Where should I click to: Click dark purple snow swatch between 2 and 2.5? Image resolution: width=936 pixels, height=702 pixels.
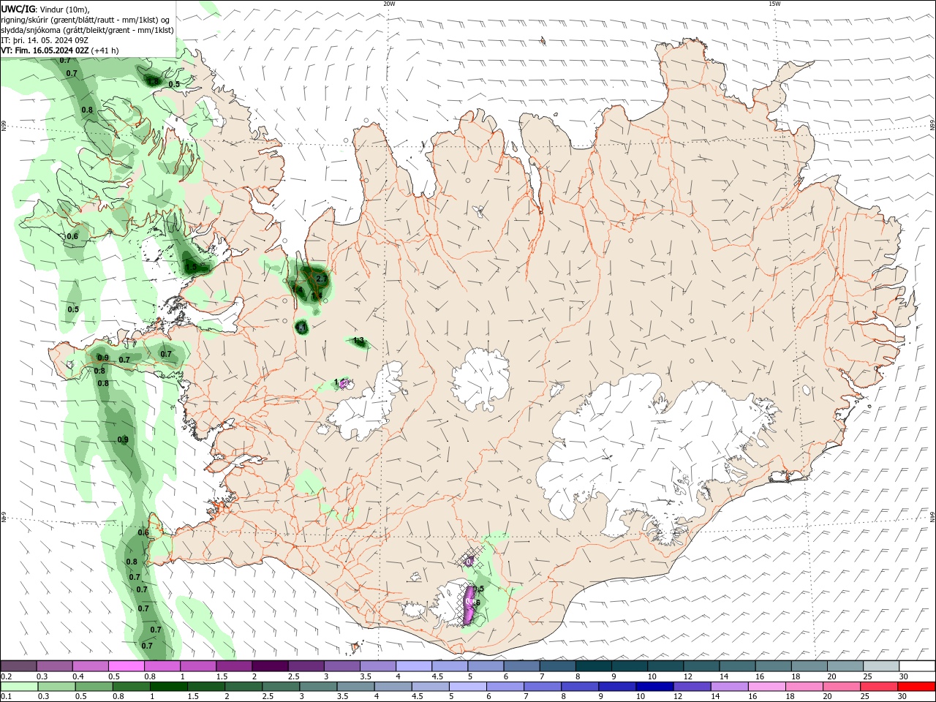point(270,665)
